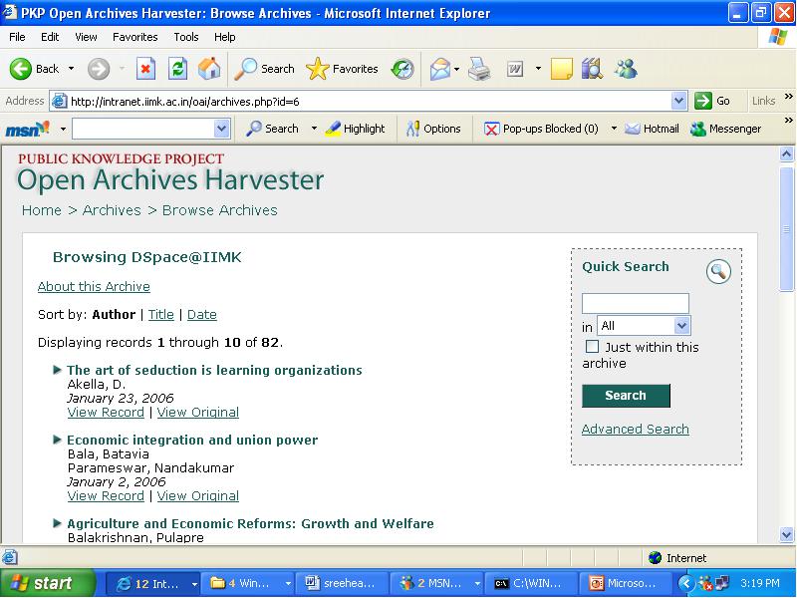Click the green Go arrow button
Screen dimensions: 797x598
[712, 101]
